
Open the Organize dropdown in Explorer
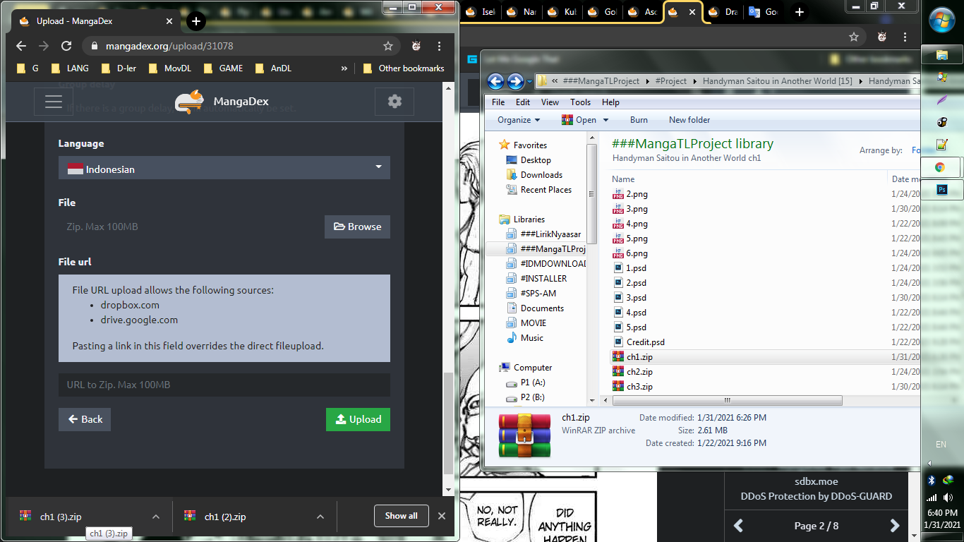coord(519,120)
